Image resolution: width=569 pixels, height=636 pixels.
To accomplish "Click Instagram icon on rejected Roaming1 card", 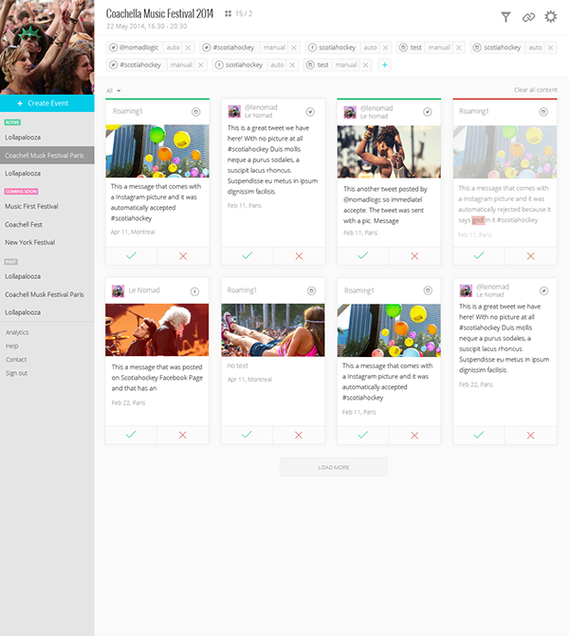I will [x=543, y=112].
